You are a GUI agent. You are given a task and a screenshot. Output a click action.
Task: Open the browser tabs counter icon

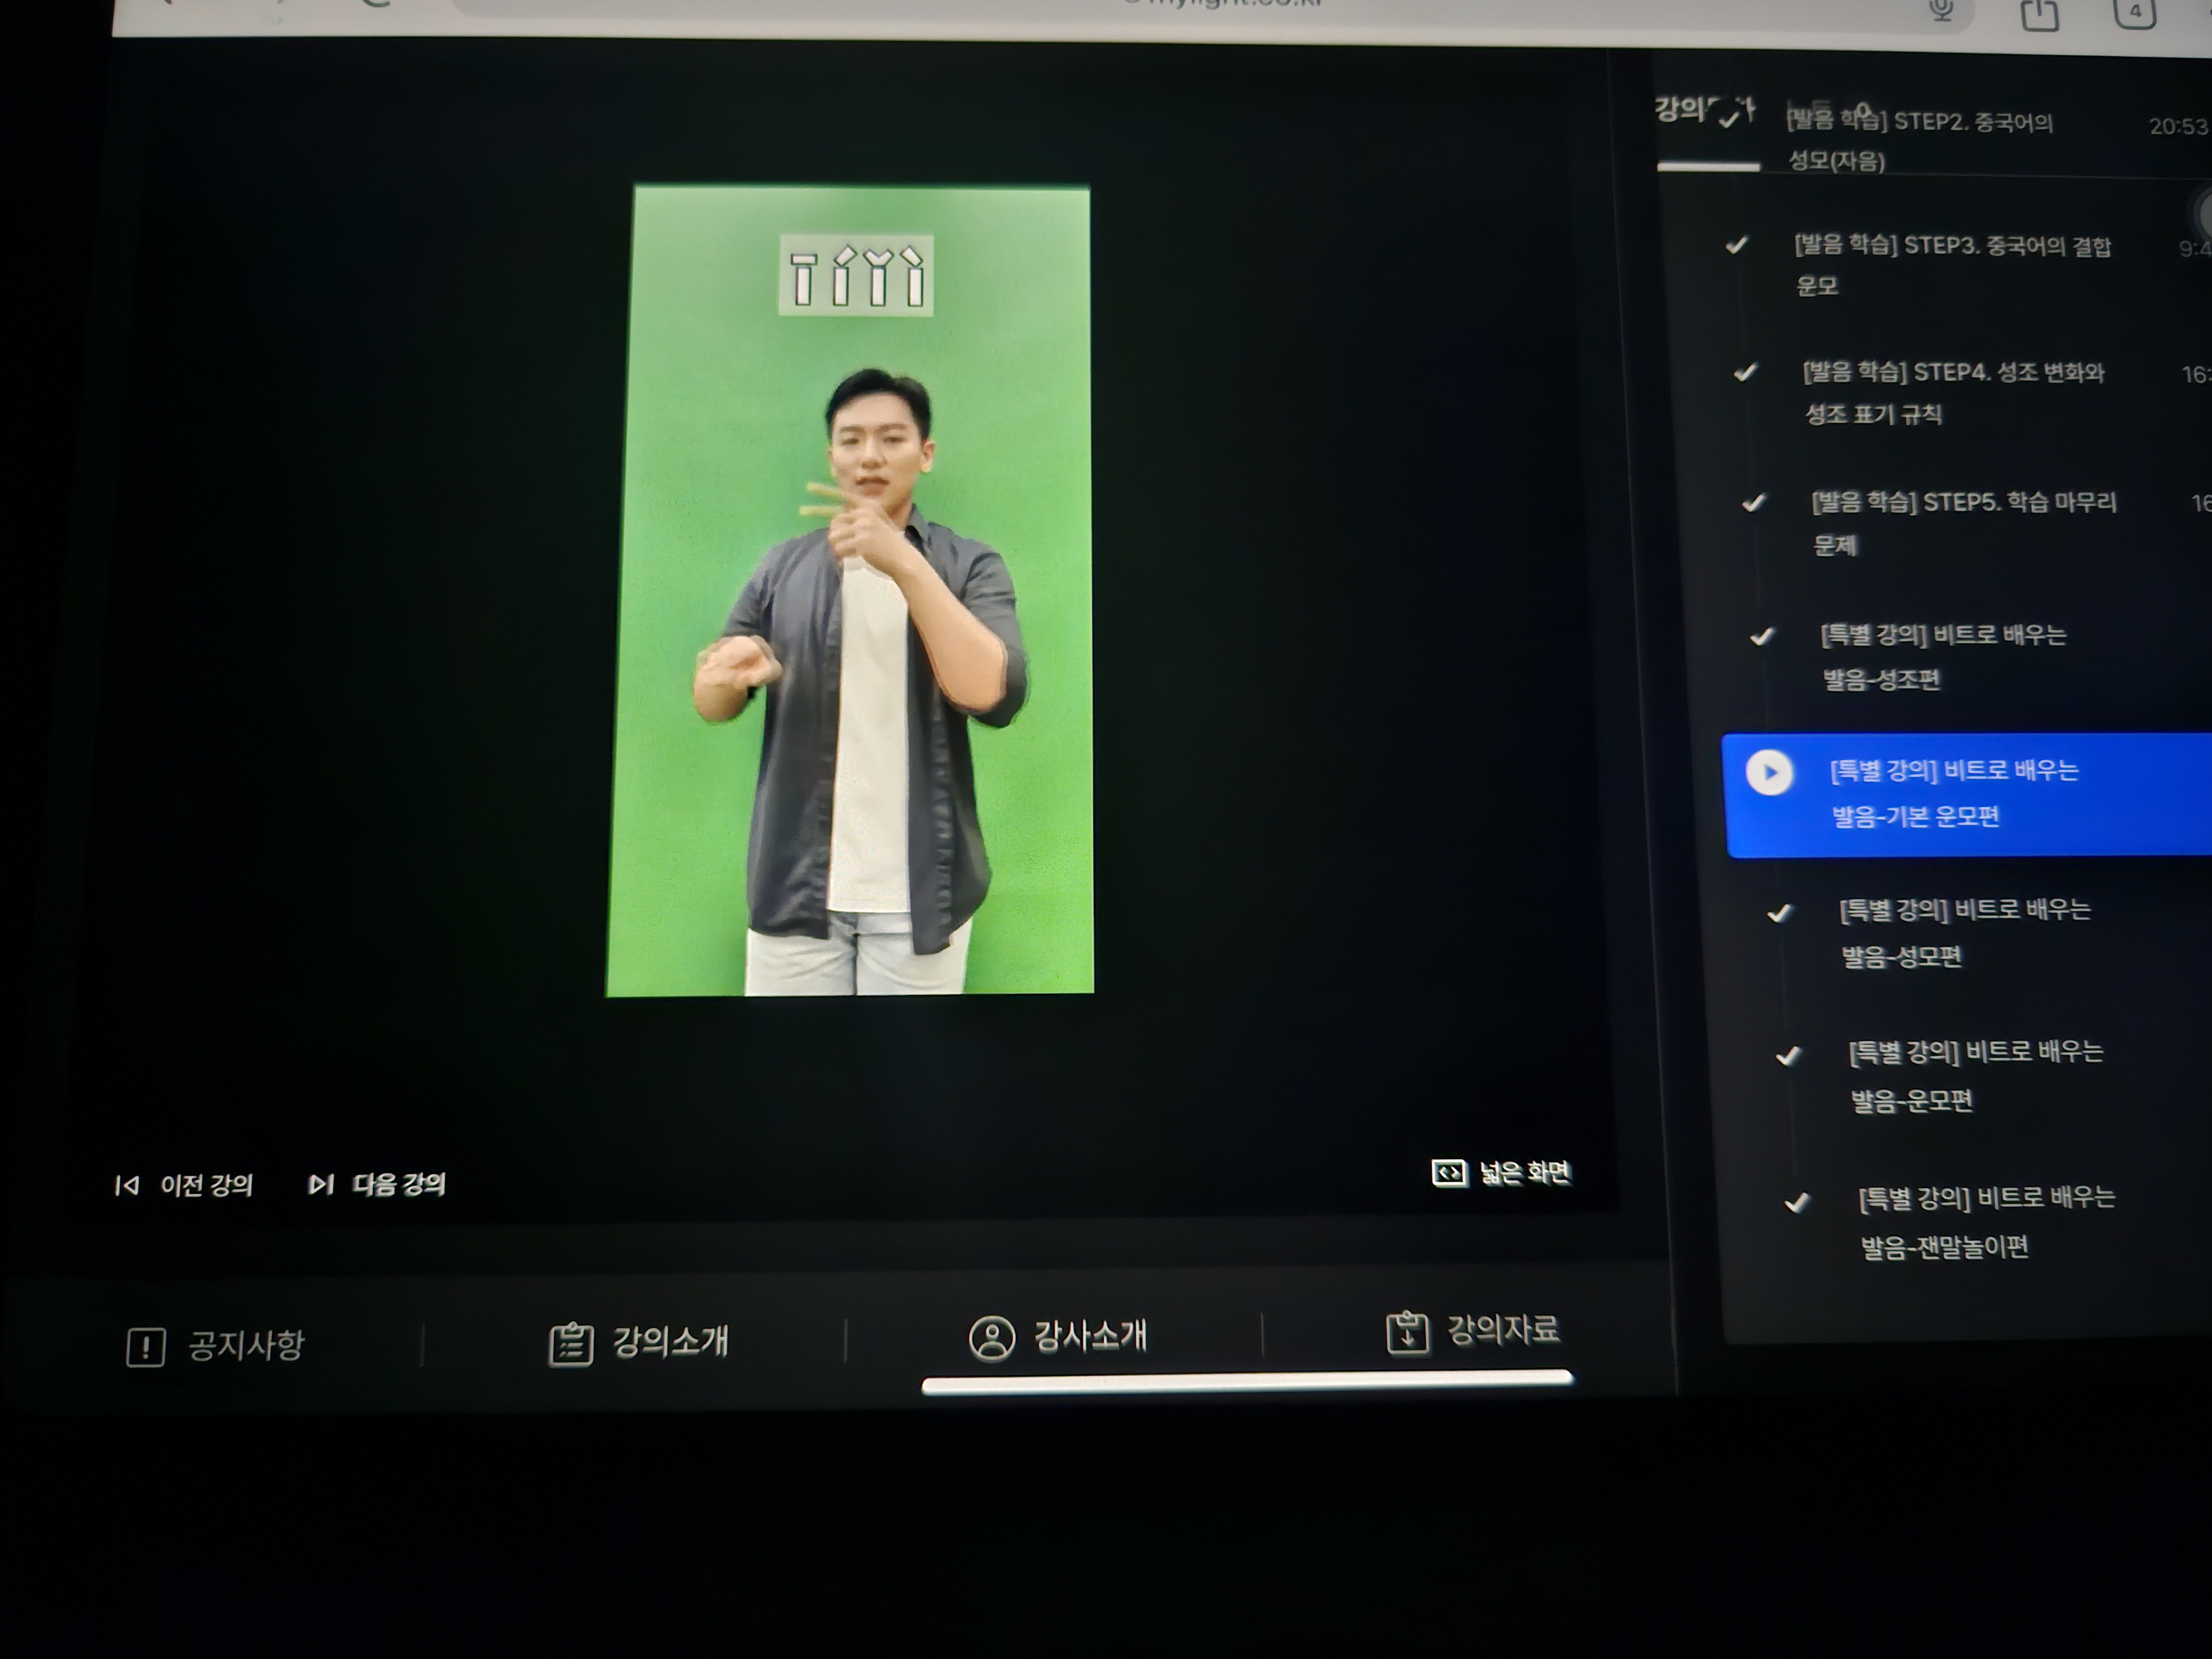click(2134, 12)
